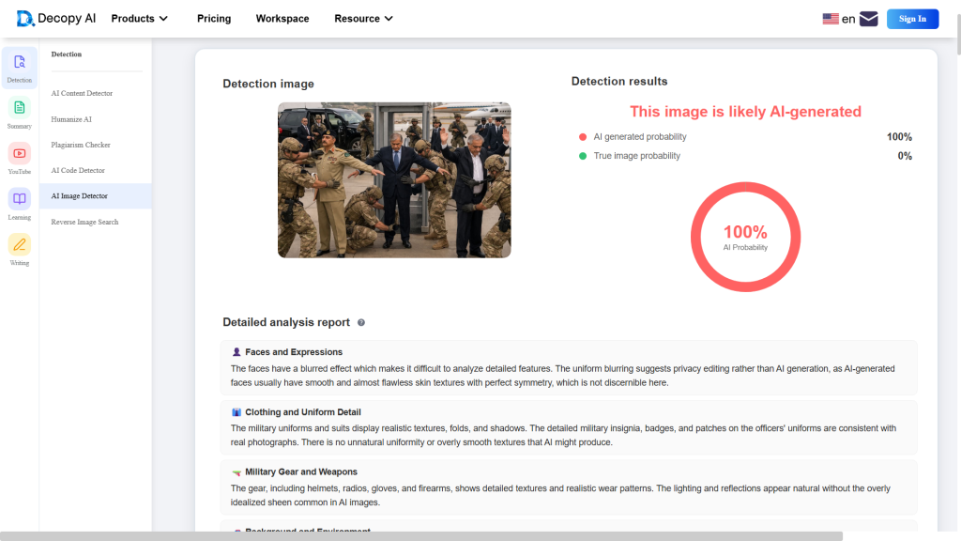Expand the Resource dropdown menu
Screen dimensions: 961x541
(x=362, y=19)
